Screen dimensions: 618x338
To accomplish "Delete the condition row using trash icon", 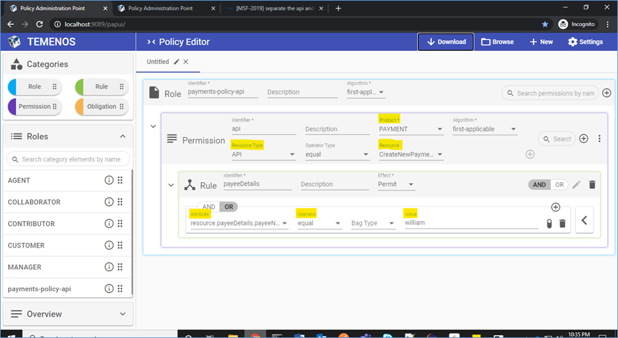I will [x=562, y=224].
